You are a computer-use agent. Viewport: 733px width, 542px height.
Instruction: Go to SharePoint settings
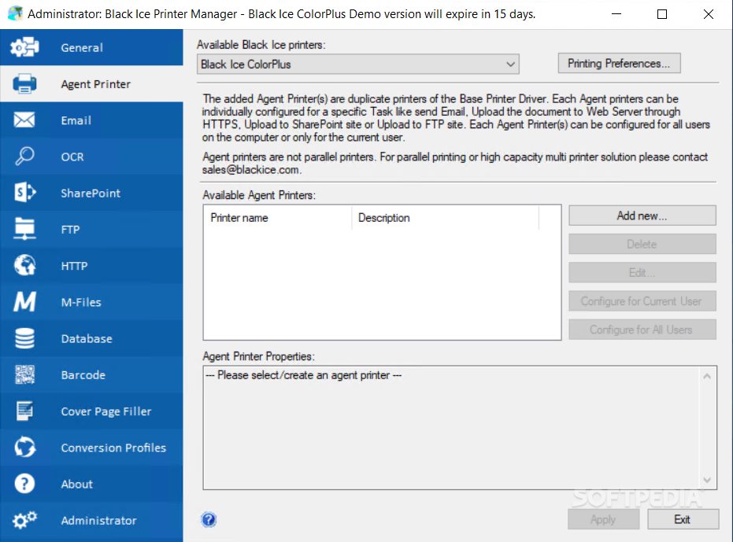pos(91,193)
